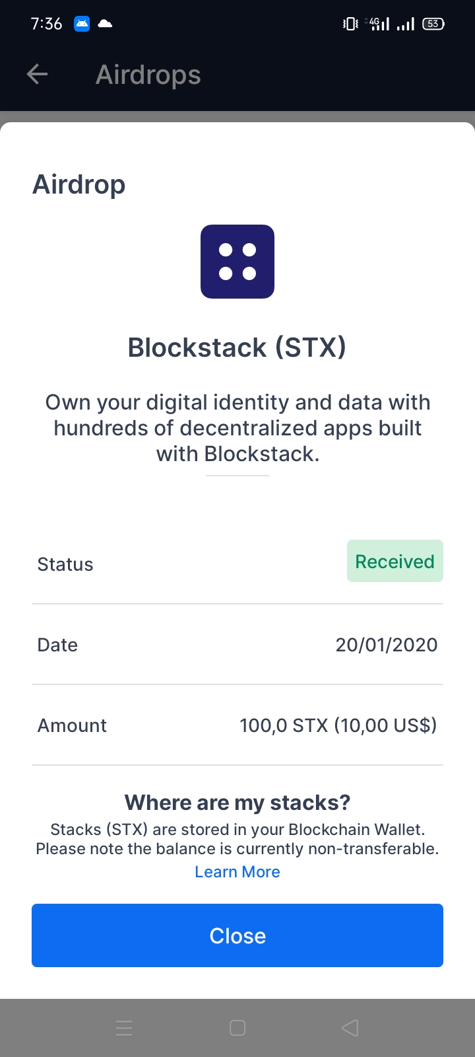
Task: Tap the cloud icon in status bar
Action: coord(105,24)
